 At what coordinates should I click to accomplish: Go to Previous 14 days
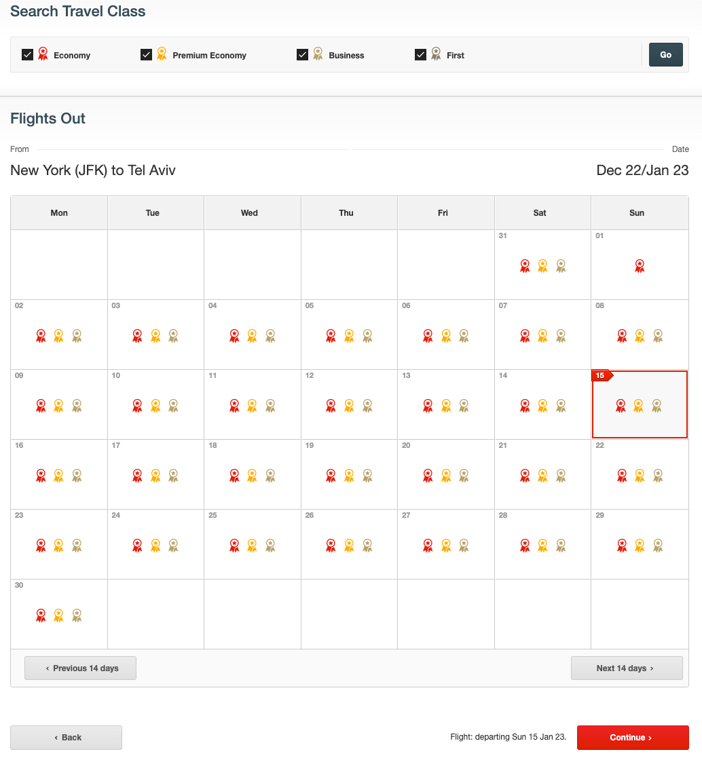[x=80, y=668]
